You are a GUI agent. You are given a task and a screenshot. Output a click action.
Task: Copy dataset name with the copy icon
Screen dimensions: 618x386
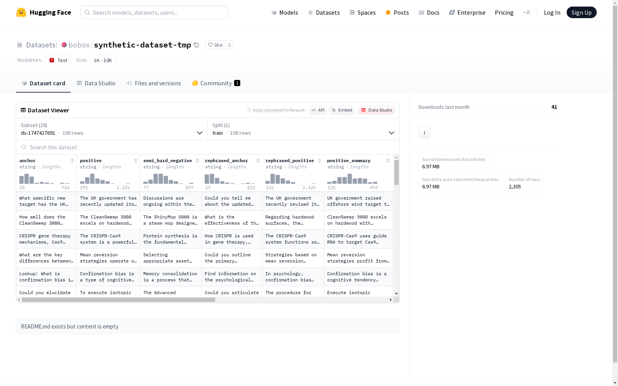pos(196,45)
